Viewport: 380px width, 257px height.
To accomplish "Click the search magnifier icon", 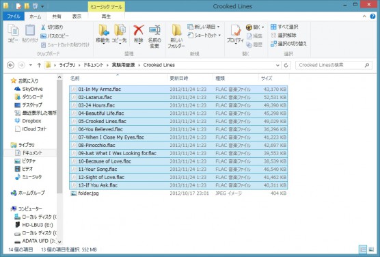I will click(x=366, y=65).
